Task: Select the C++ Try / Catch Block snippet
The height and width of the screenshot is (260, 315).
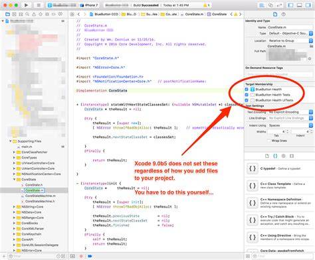Action: [x=280, y=220]
